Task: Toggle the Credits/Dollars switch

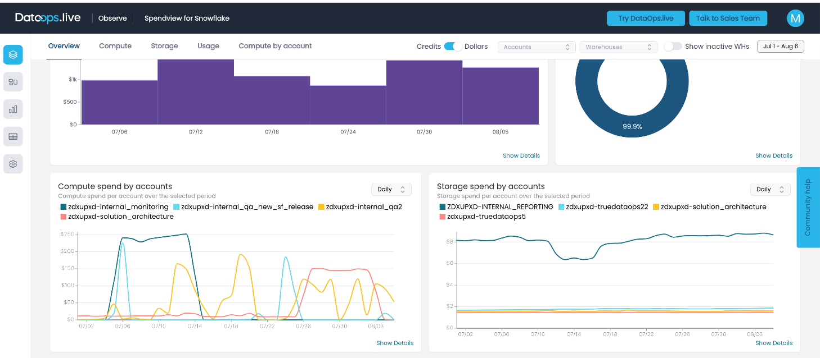Action: click(453, 47)
